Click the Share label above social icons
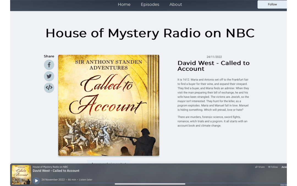The width and height of the screenshot is (297, 186). click(x=49, y=56)
